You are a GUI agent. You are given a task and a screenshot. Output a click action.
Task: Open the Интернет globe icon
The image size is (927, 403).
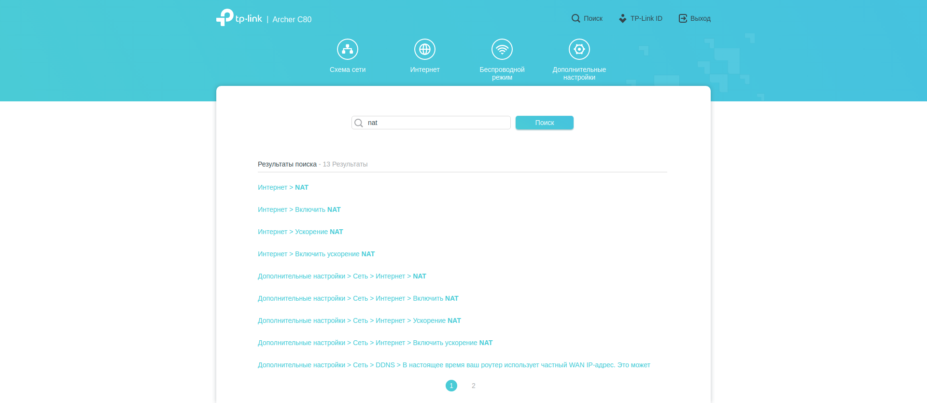[x=425, y=49]
